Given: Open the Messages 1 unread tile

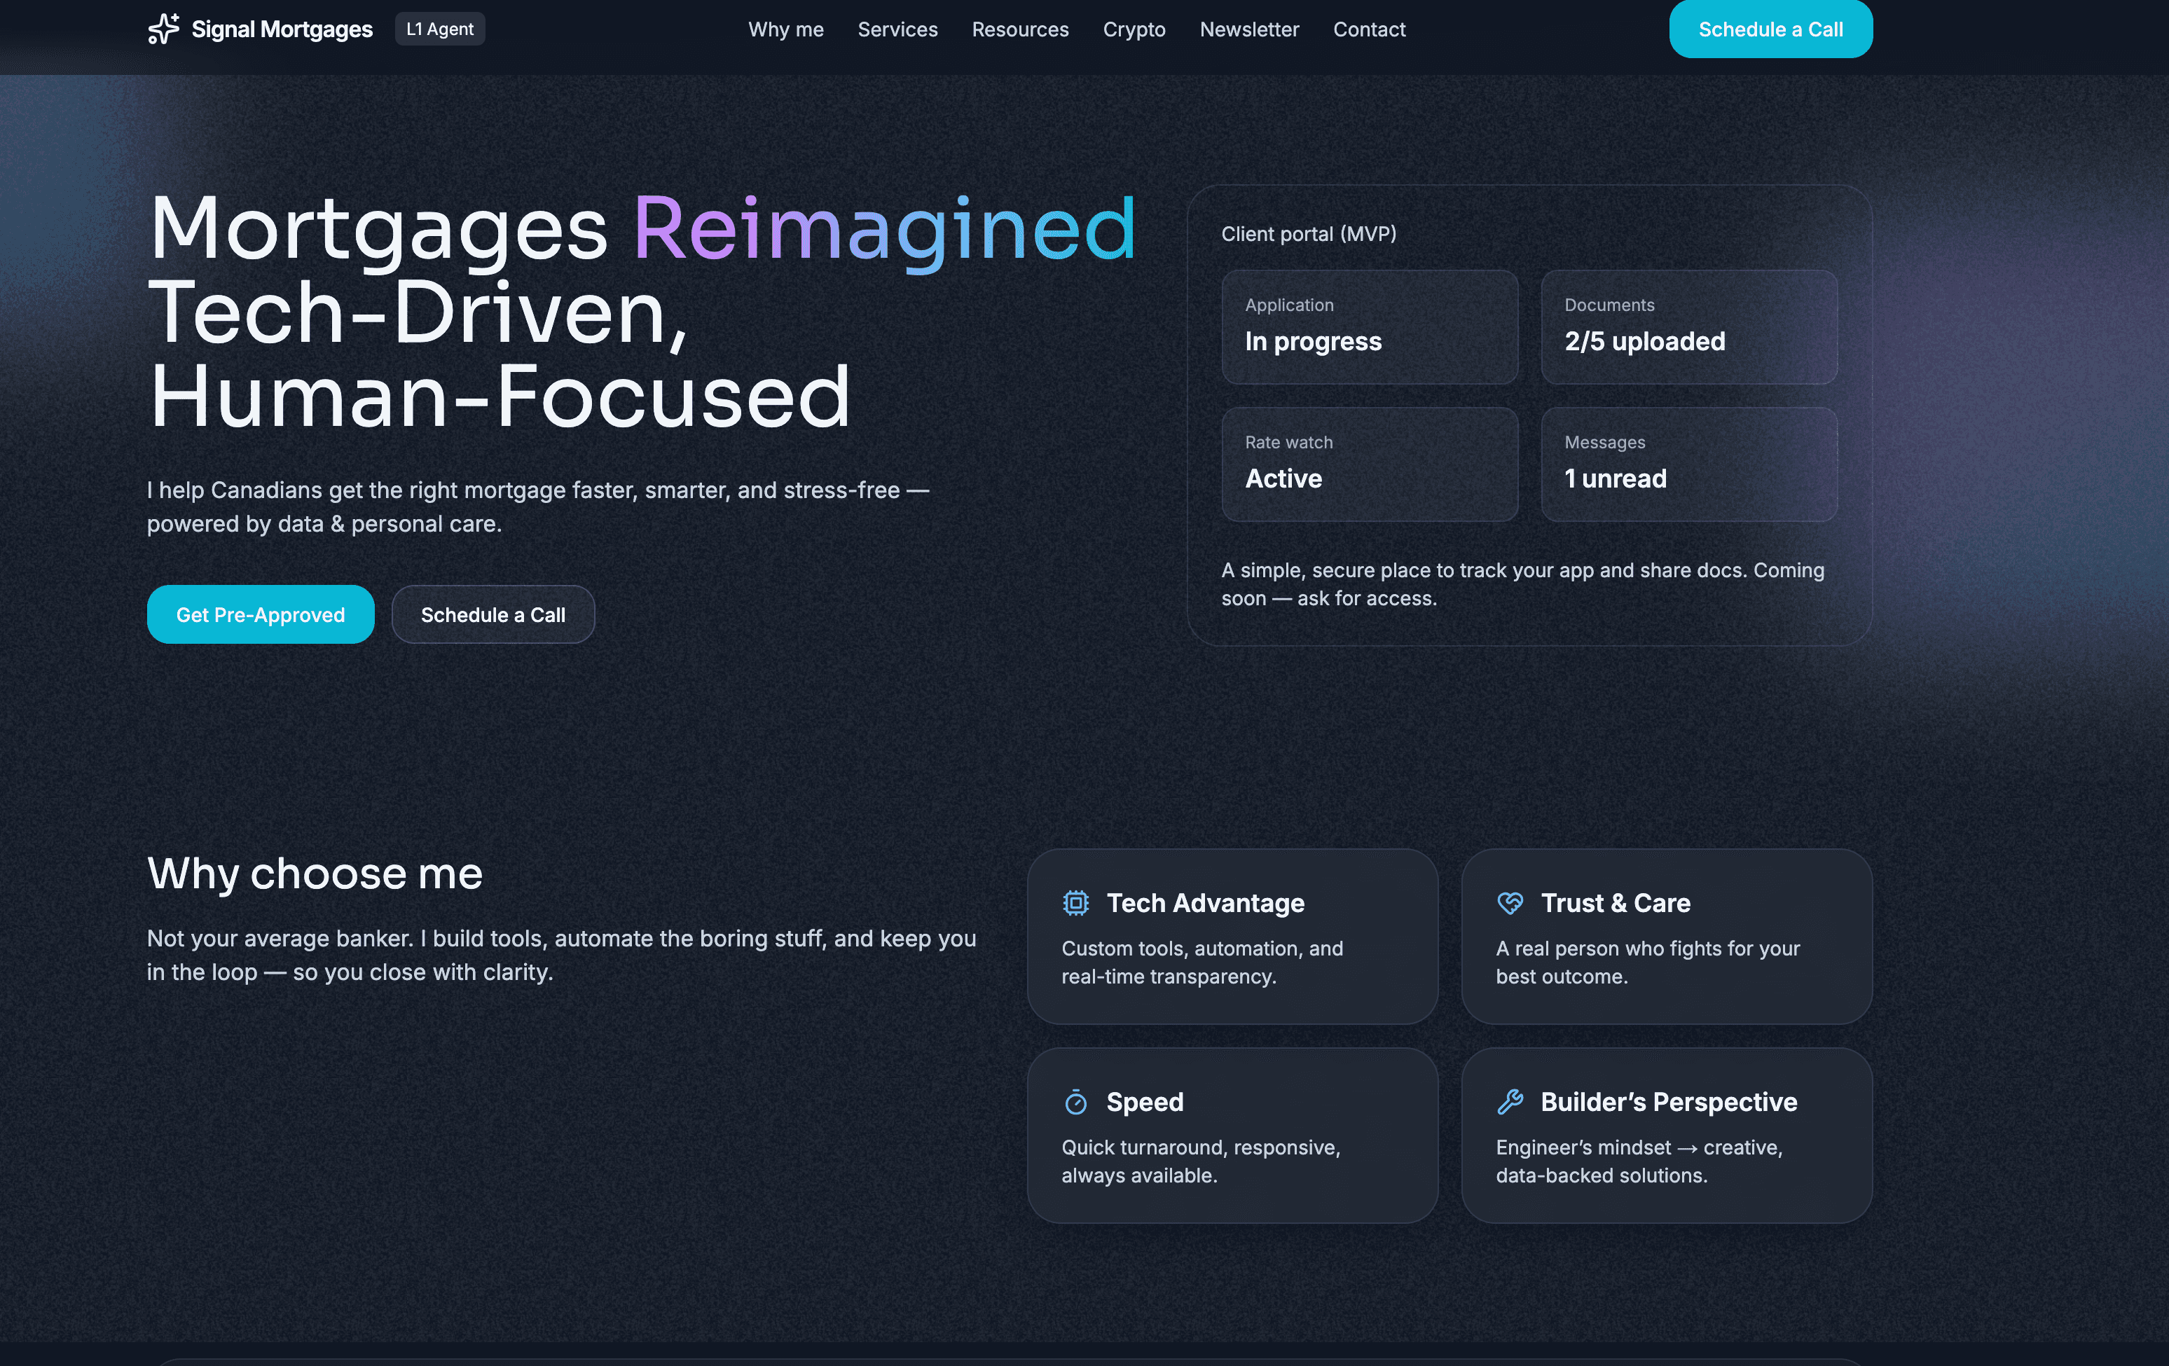Looking at the screenshot, I should click(x=1688, y=464).
